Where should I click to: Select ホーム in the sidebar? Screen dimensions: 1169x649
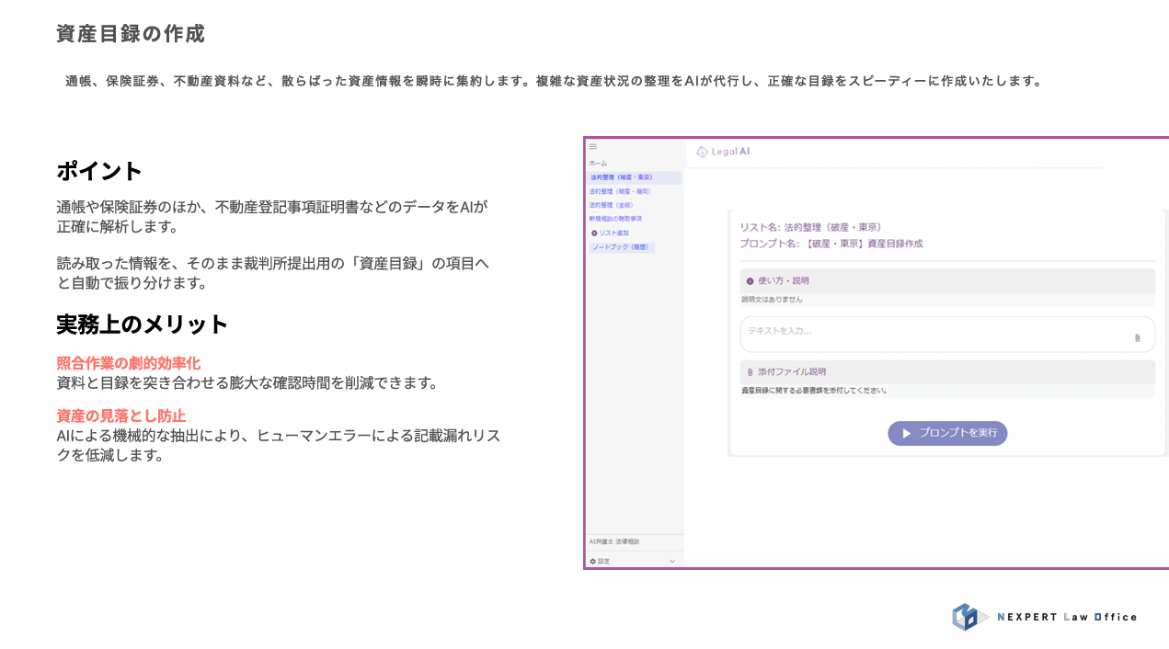coord(597,163)
